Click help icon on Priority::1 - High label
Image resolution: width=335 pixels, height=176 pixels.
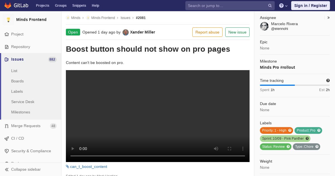[x=290, y=130]
